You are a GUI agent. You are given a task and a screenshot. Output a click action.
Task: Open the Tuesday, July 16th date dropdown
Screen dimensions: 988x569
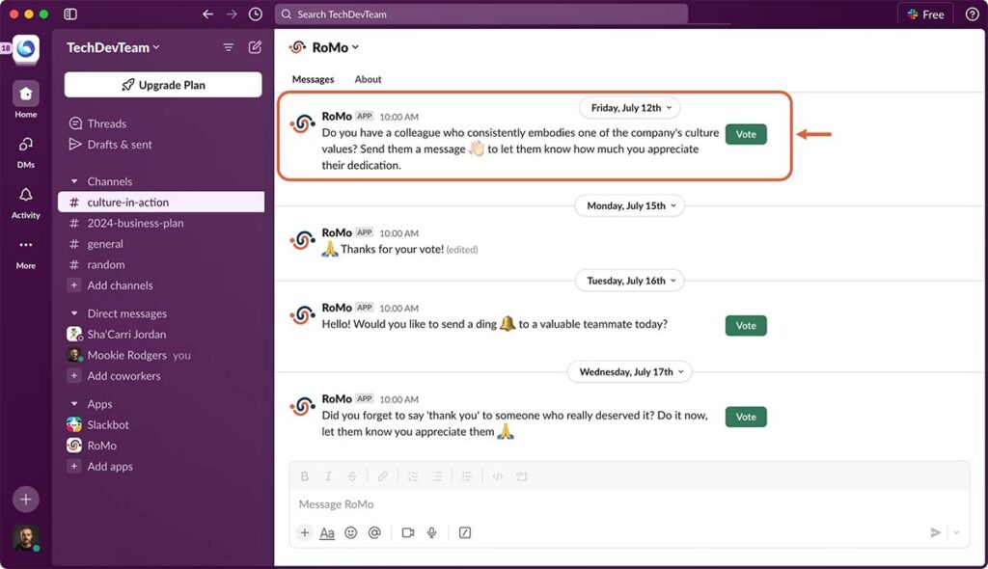629,281
